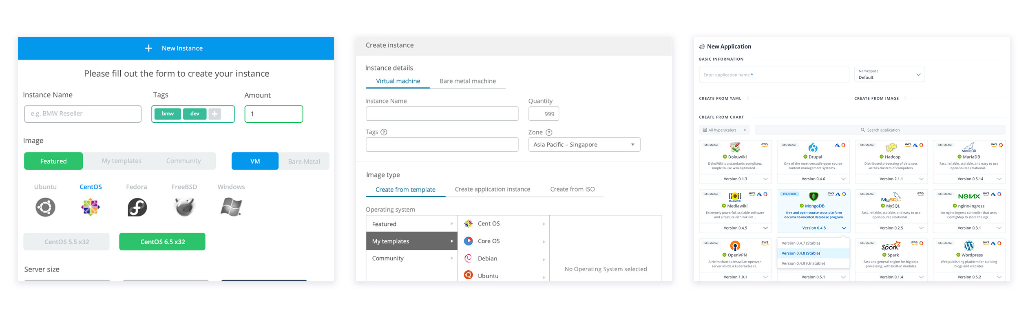Select the Featured image filter
The image size is (1028, 318).
pyautogui.click(x=53, y=161)
